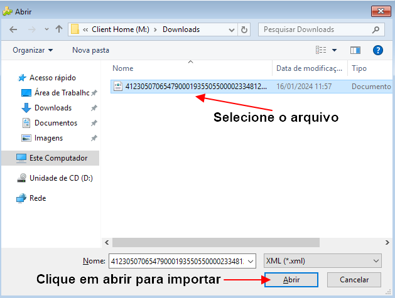The height and width of the screenshot is (298, 395).
Task: Select Este Computador in the sidebar
Action: [x=58, y=158]
